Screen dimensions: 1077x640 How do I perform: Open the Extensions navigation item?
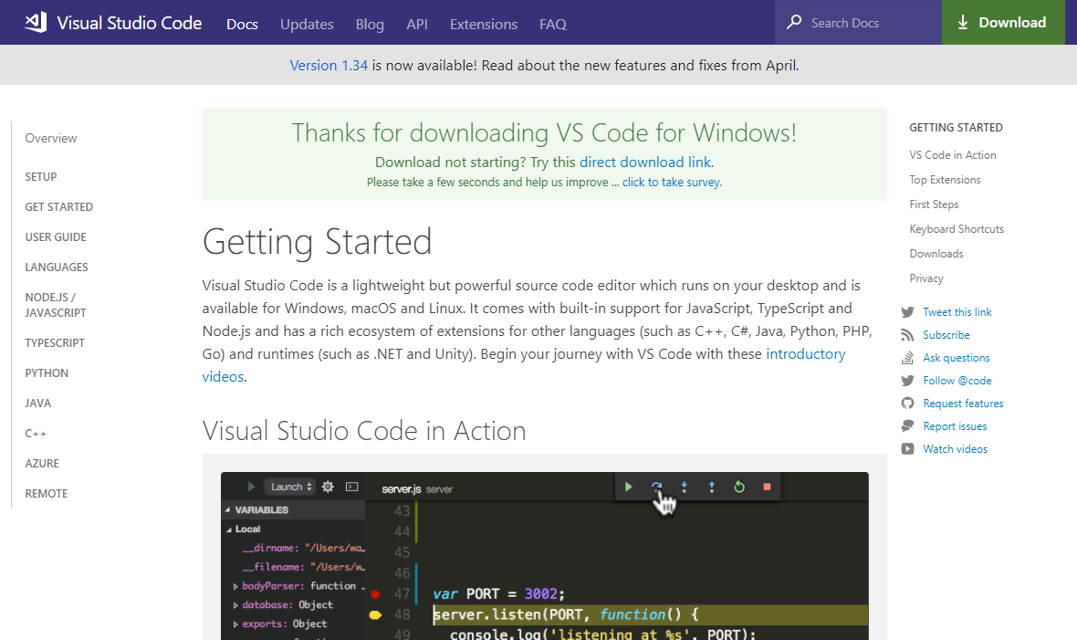point(484,24)
